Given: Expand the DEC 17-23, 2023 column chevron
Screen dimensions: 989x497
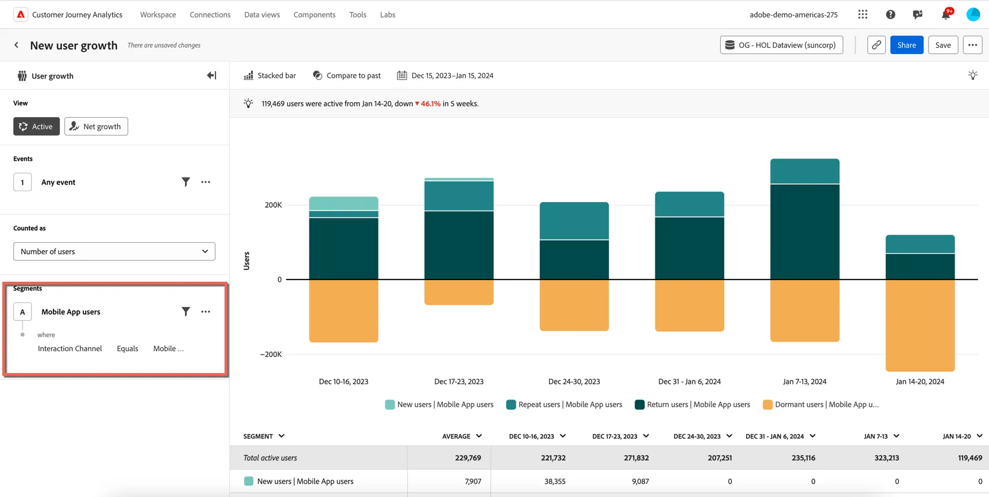Looking at the screenshot, I should tap(646, 436).
